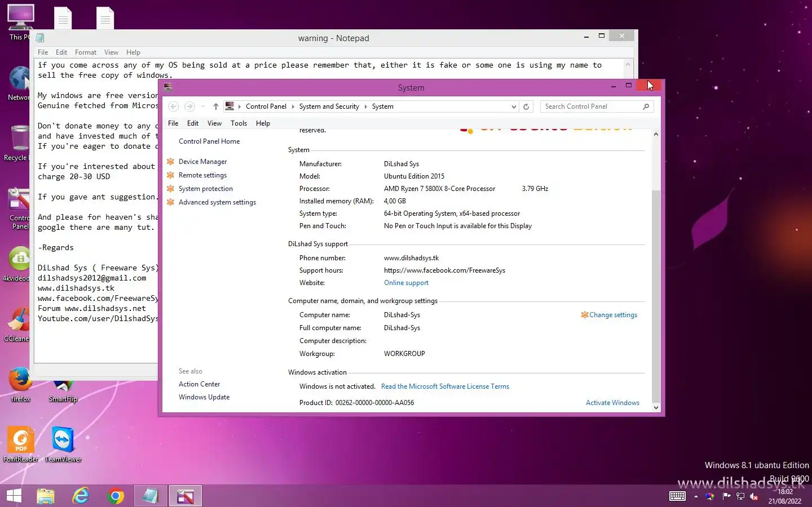Click the Control Panel breadcrumb

click(266, 106)
